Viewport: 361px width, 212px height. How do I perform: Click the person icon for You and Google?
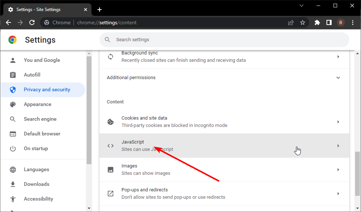13,60
